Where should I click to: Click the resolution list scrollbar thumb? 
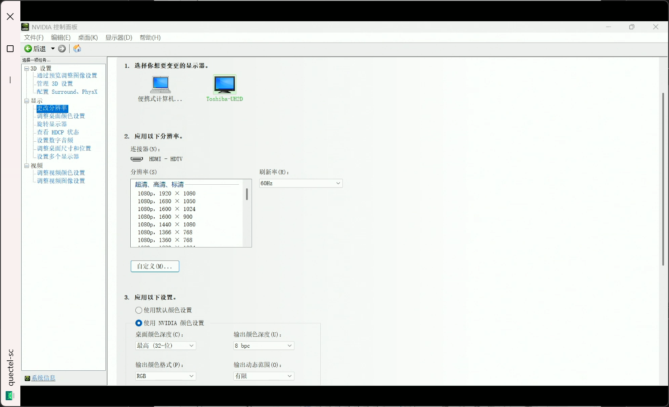[x=247, y=194]
